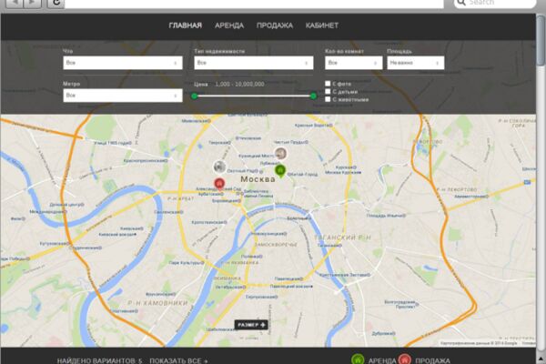Click the ЗАМОСКВОРЕЧЬЕ district label
The image size is (546, 364).
coord(276,245)
